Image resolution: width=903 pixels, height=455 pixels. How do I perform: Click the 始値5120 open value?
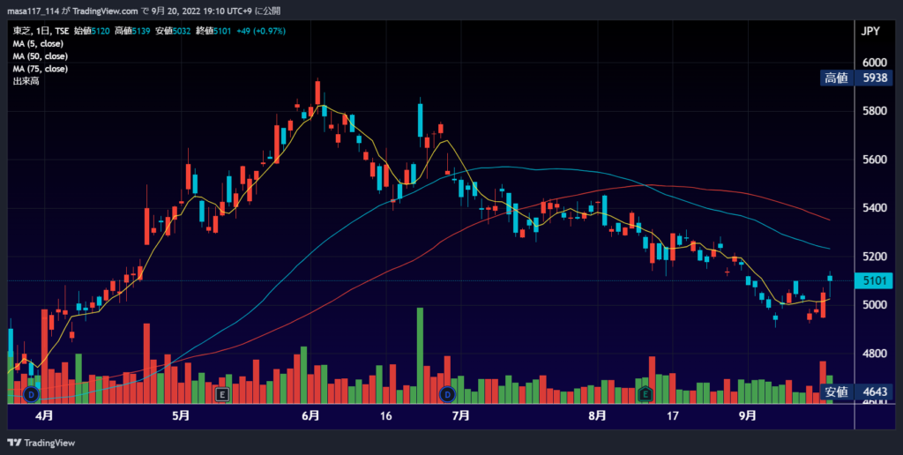click(x=92, y=31)
